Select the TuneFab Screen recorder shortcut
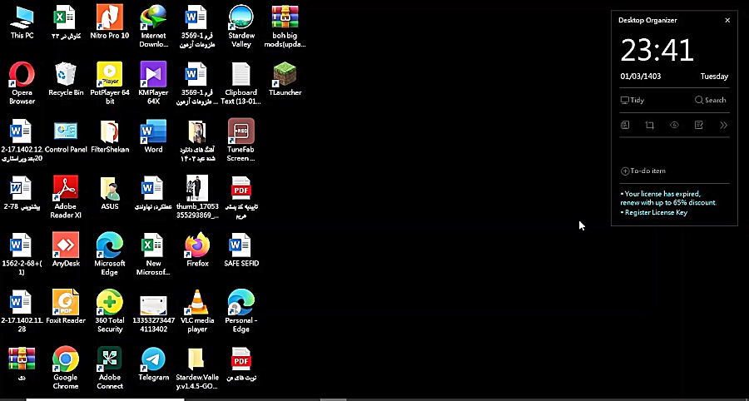The image size is (749, 401). point(241,140)
